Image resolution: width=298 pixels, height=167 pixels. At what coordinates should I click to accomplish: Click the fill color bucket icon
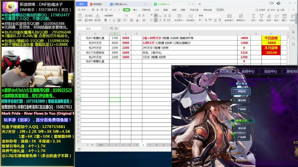point(131,20)
